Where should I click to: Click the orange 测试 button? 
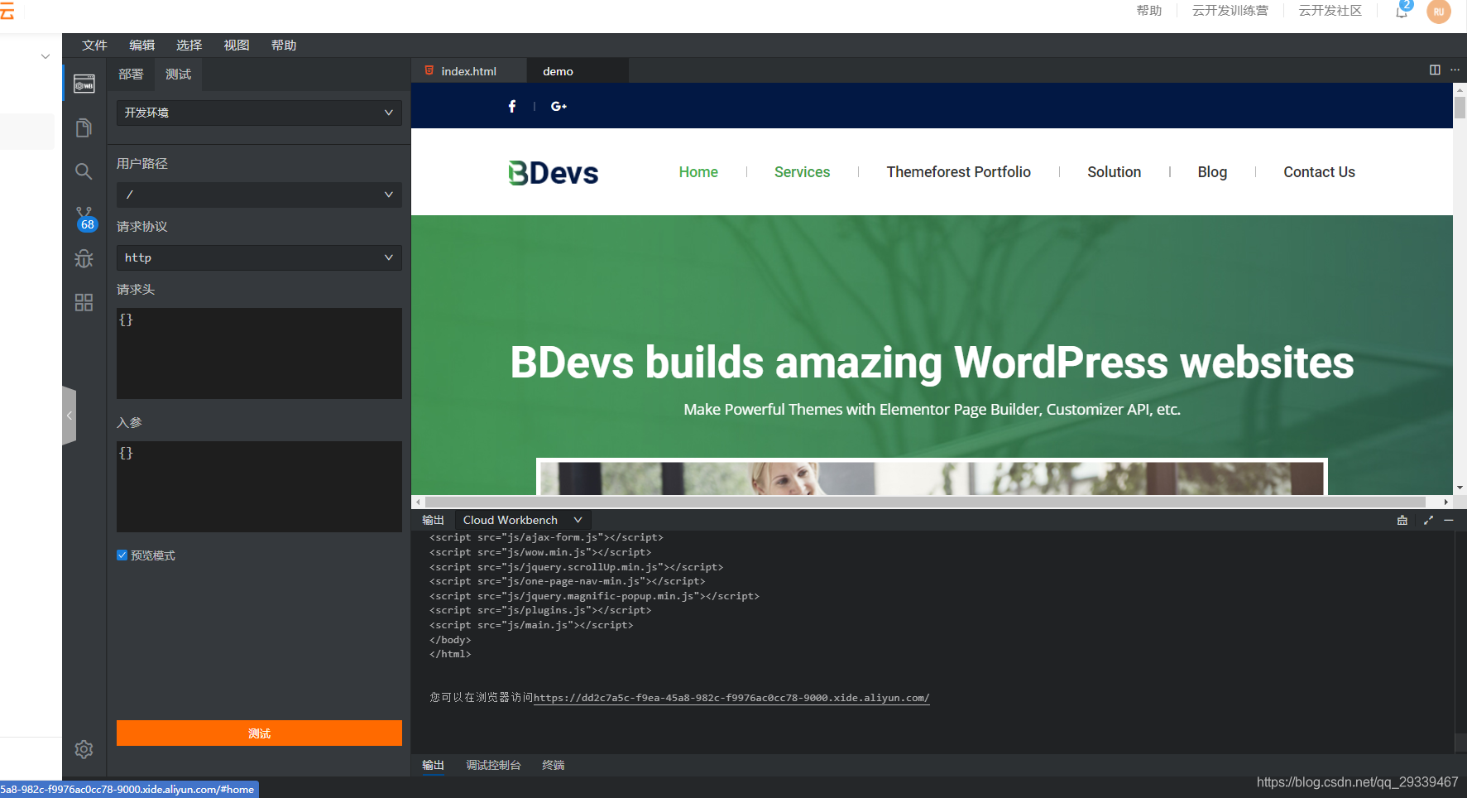point(259,733)
